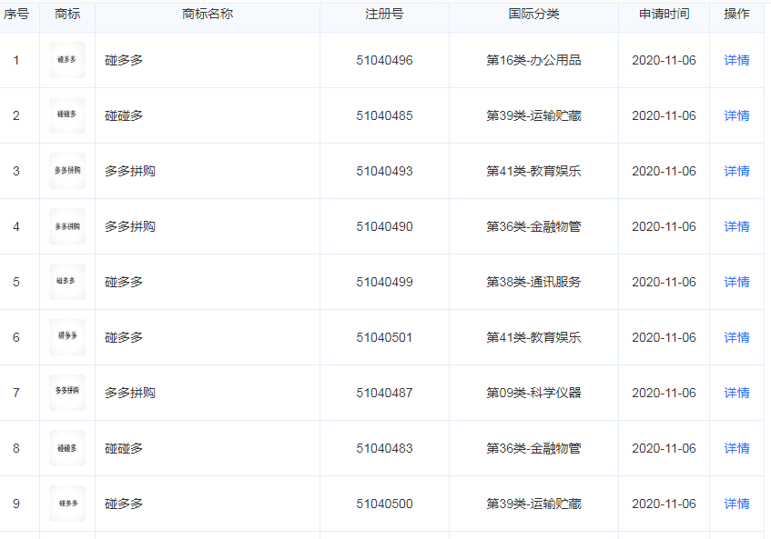Image resolution: width=771 pixels, height=539 pixels.
Task: Open the 多多拼购 logo thumbnail in row 3
Action: [x=67, y=171]
